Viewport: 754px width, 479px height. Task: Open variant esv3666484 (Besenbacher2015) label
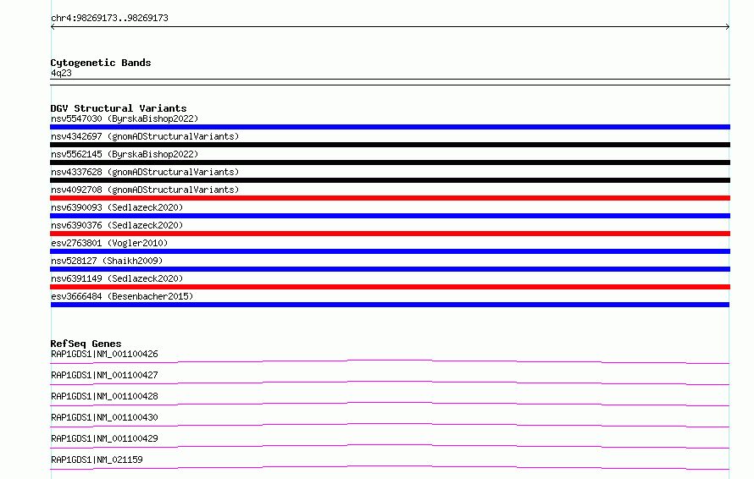click(x=122, y=296)
